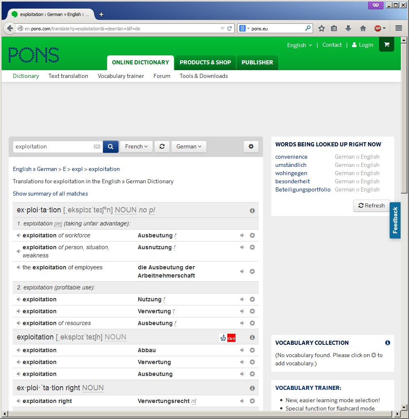Image resolution: width=409 pixels, height=419 pixels.
Task: Open the browser hamburger menu
Action: point(399,28)
